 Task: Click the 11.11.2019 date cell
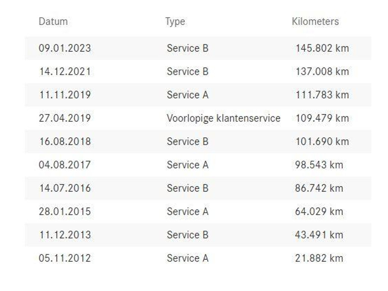[65, 95]
